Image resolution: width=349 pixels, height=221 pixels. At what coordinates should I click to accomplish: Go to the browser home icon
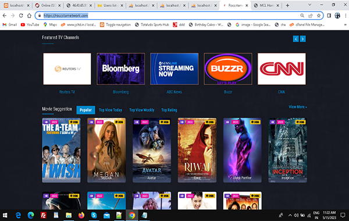(x=29, y=16)
